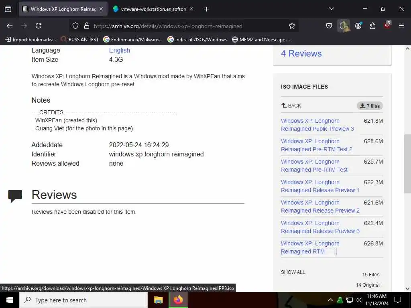Open the volume speaker tray icon
Viewport: 411px width, 308px height.
click(x=359, y=300)
